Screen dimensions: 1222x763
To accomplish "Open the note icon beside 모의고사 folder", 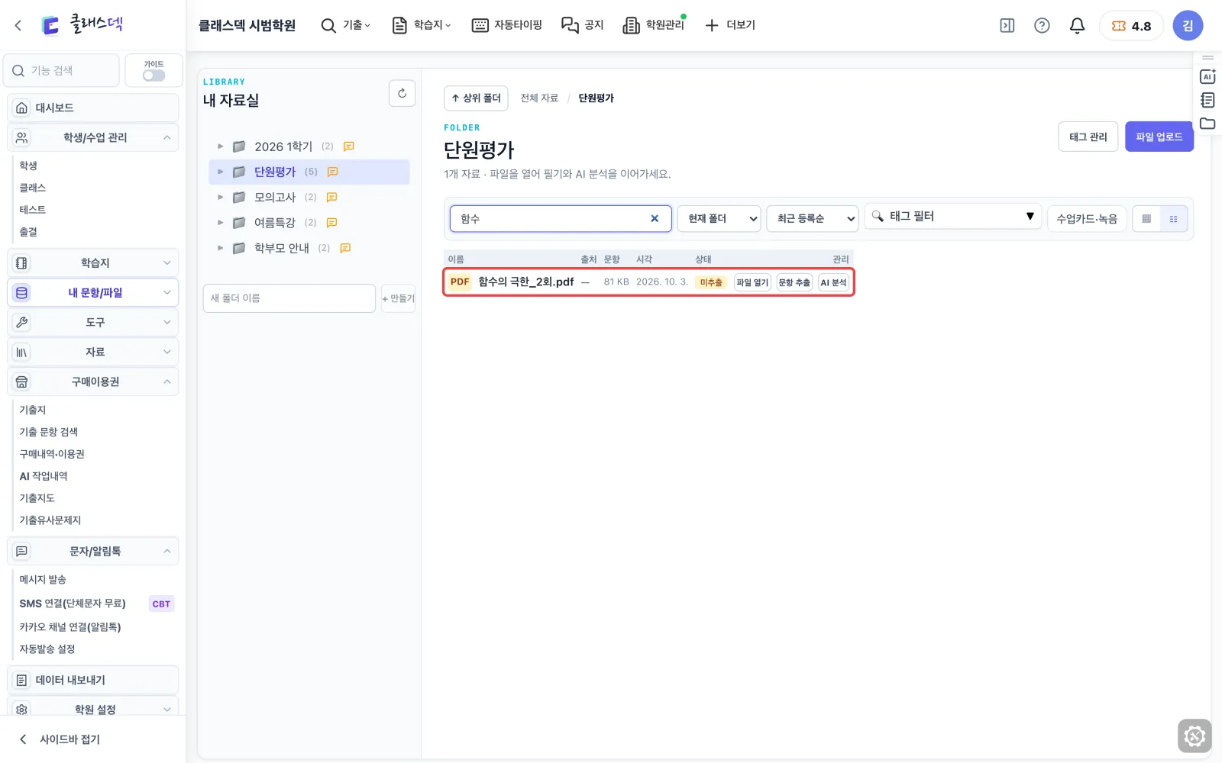I will [x=331, y=198].
